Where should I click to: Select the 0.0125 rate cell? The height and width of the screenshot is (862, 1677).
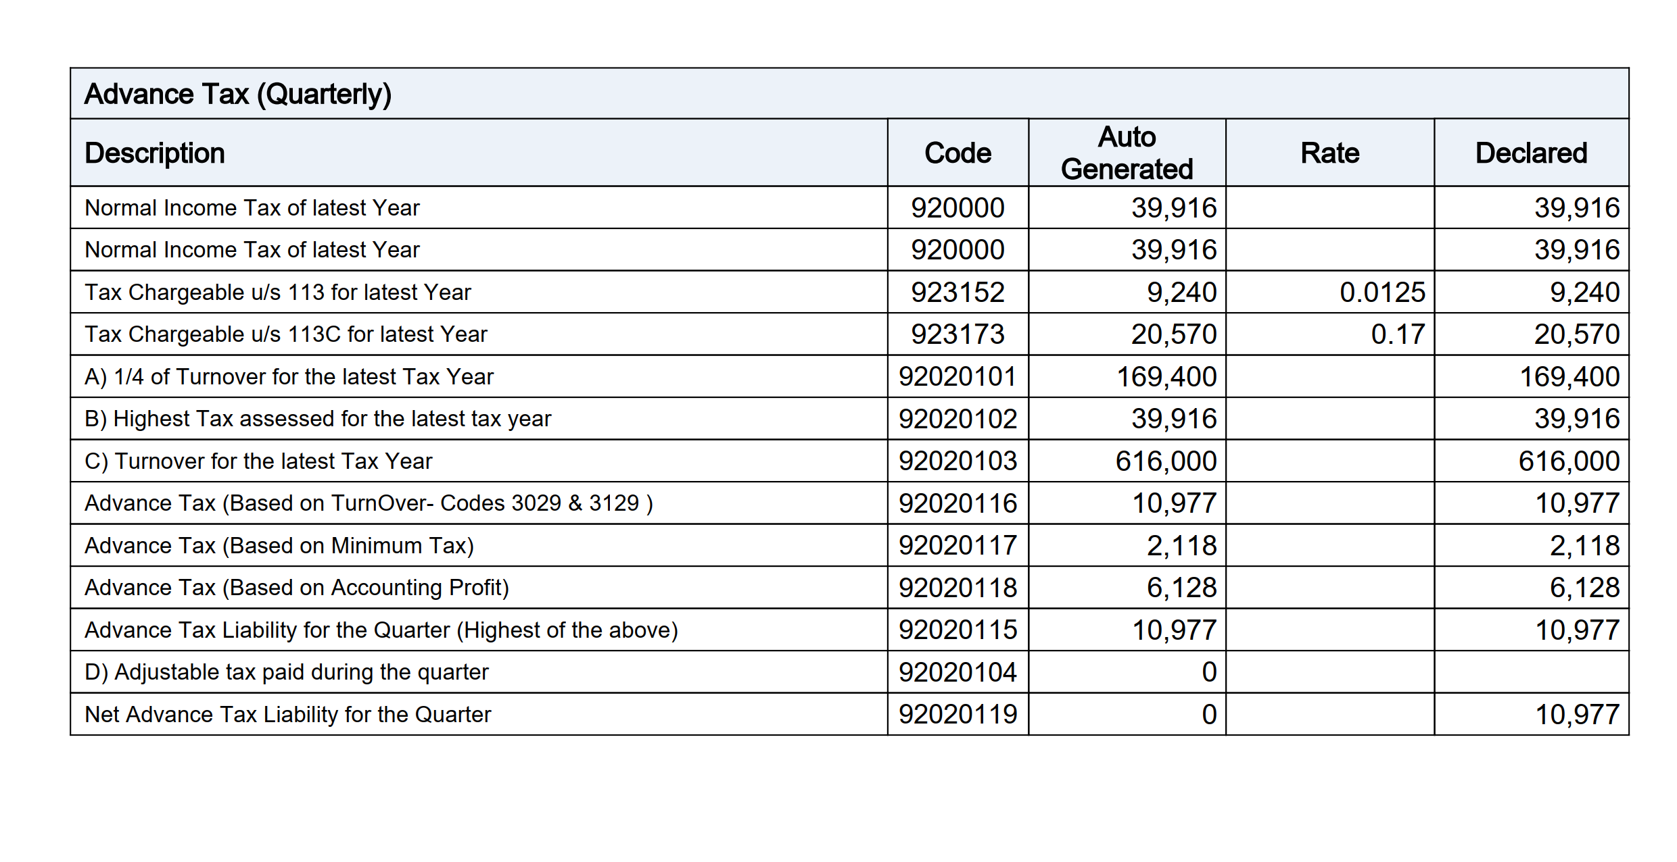point(1382,293)
